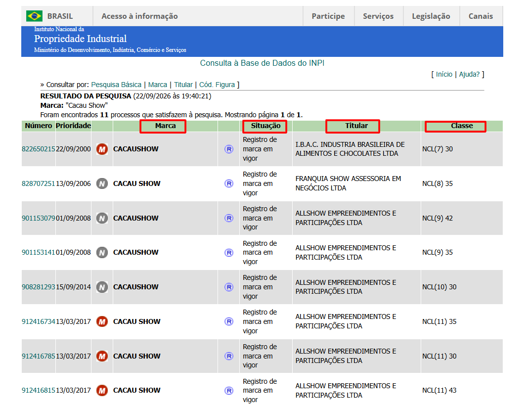The width and height of the screenshot is (525, 408).
Task: Open process number 901153141
Action: coord(38,252)
